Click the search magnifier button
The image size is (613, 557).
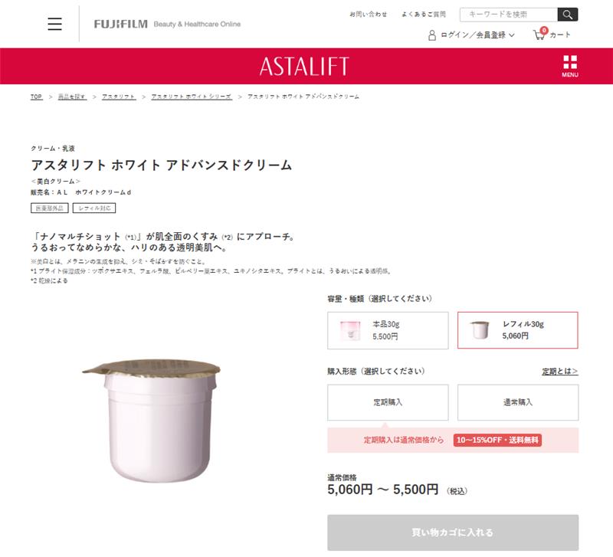coord(568,15)
